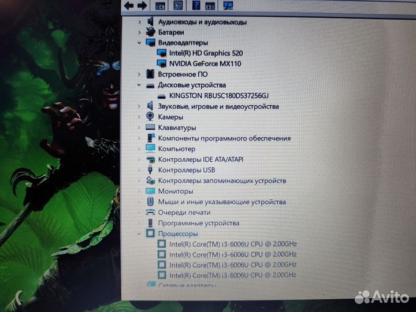Select Intel(R) HD Graphics 520 device
The height and width of the screenshot is (312, 416).
click(x=206, y=53)
